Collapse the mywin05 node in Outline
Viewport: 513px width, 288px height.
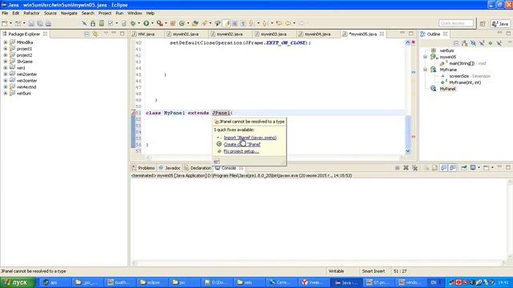point(425,57)
